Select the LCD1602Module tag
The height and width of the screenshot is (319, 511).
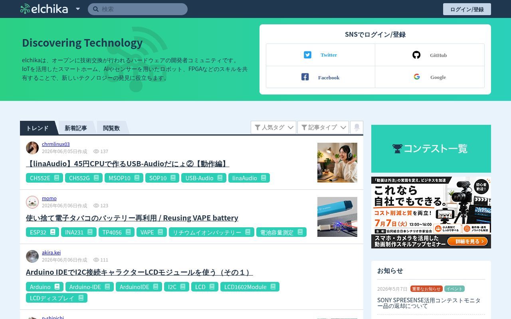coord(250,287)
